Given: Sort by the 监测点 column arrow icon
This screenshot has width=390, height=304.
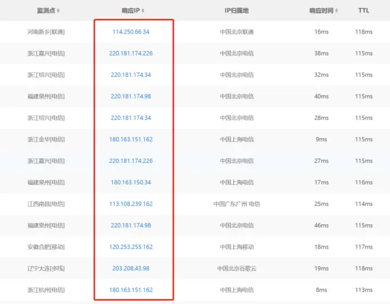Looking at the screenshot, I should [x=58, y=11].
